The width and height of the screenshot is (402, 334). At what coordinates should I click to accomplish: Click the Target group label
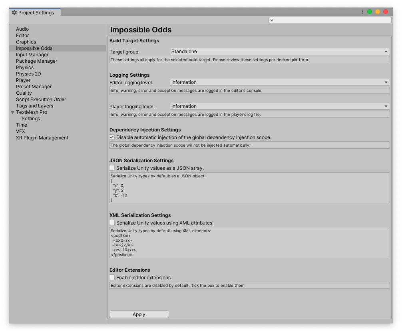click(124, 52)
